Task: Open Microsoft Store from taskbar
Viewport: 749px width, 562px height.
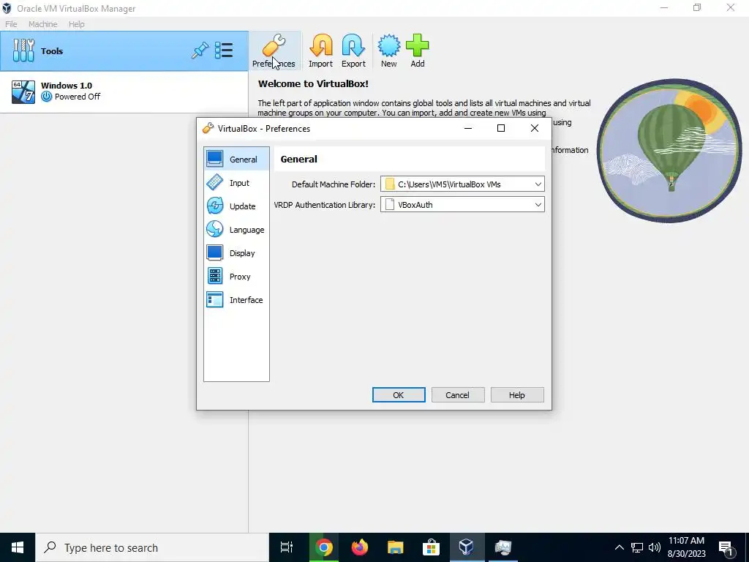Action: (431, 547)
